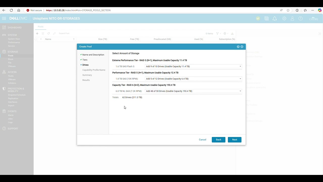Click the green system health status icon
Image resolution: width=323 pixels, height=182 pixels.
258,18
